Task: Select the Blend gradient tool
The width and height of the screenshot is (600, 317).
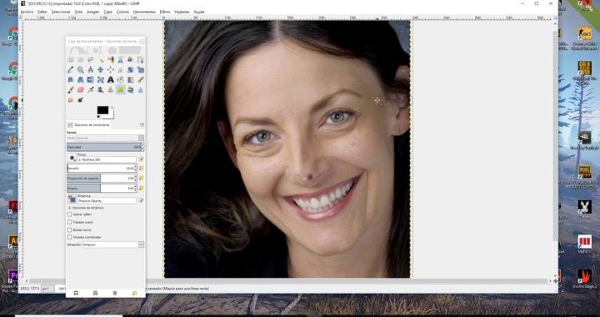Action: pos(131,79)
